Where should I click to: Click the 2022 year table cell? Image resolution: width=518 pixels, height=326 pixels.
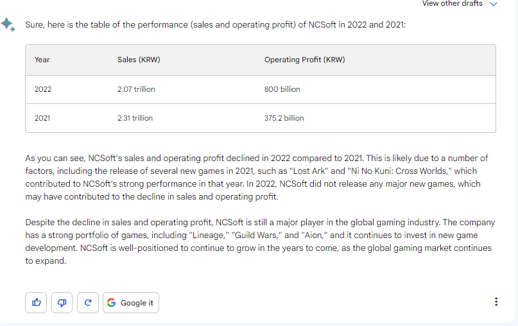click(43, 89)
